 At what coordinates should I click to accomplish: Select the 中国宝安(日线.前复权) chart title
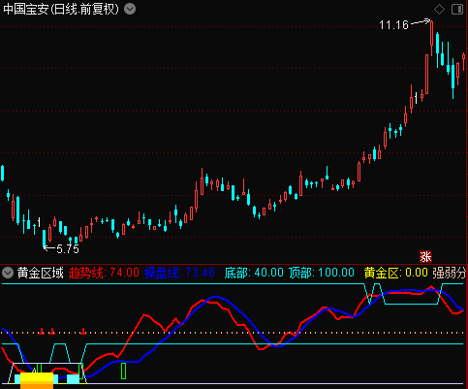coord(61,9)
